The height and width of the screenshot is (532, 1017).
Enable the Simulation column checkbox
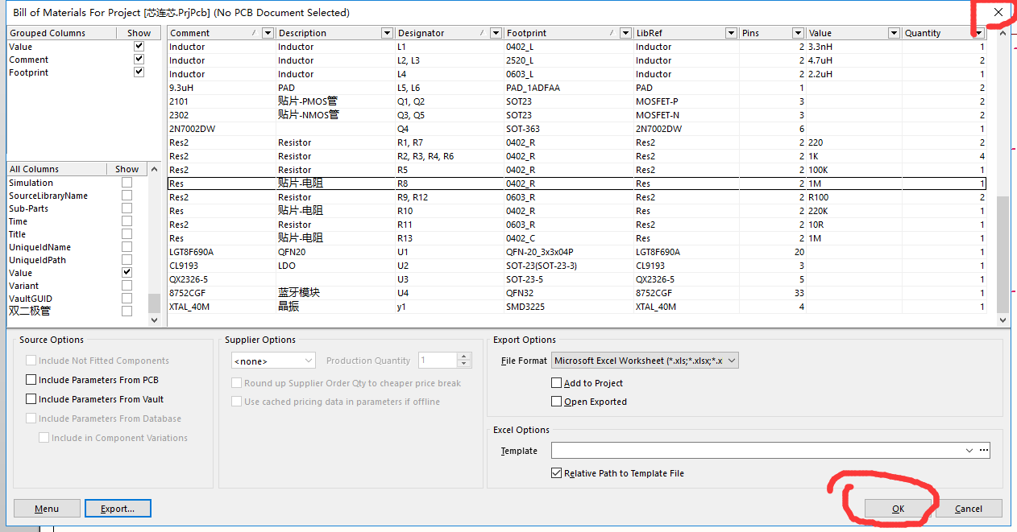(127, 183)
